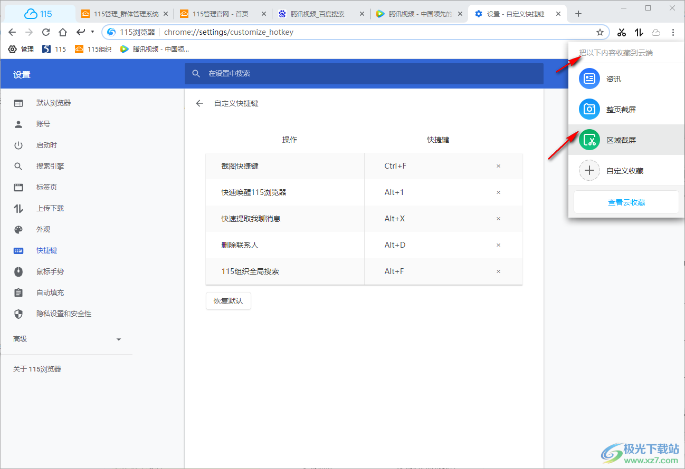Click the scissors screenshot toolbar icon

(x=622, y=32)
